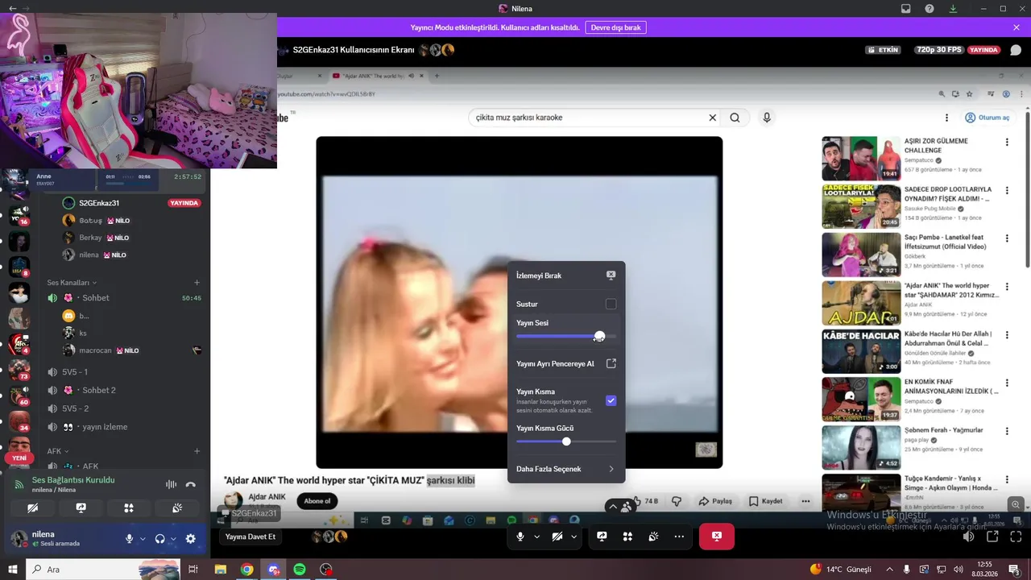Click share screen icon in stream controls
Image resolution: width=1031 pixels, height=580 pixels.
tap(602, 536)
